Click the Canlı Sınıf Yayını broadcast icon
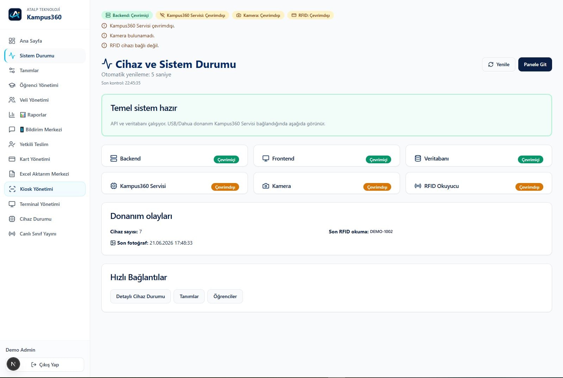563x378 pixels. pos(12,234)
